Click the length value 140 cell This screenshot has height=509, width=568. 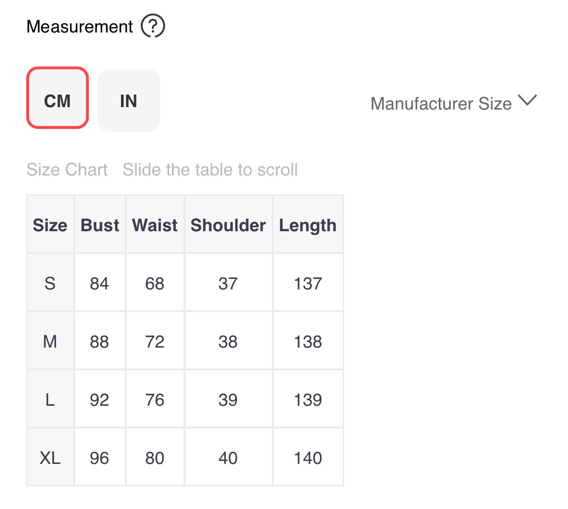coord(308,458)
